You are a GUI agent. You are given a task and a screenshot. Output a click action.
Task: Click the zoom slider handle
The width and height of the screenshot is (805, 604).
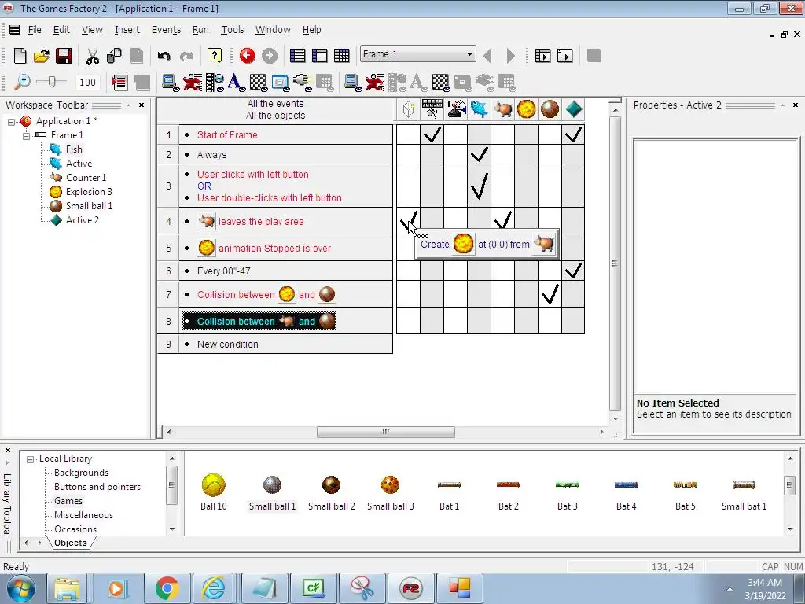tap(51, 82)
